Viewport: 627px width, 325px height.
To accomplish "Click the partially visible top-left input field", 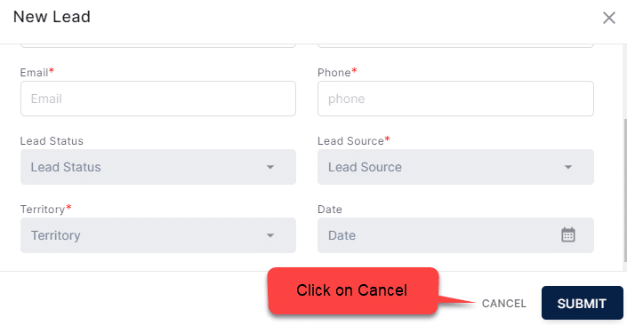I will click(x=158, y=45).
